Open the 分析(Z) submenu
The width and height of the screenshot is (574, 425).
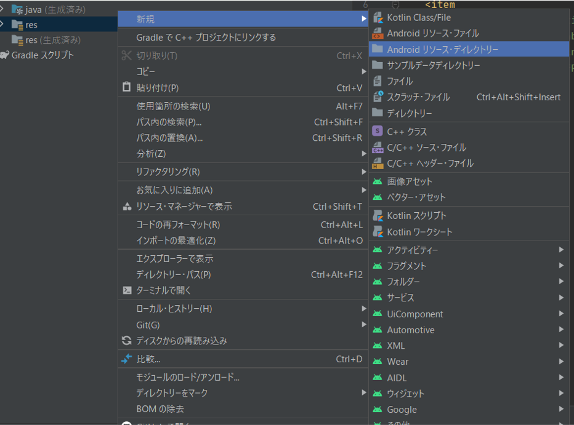tap(243, 154)
